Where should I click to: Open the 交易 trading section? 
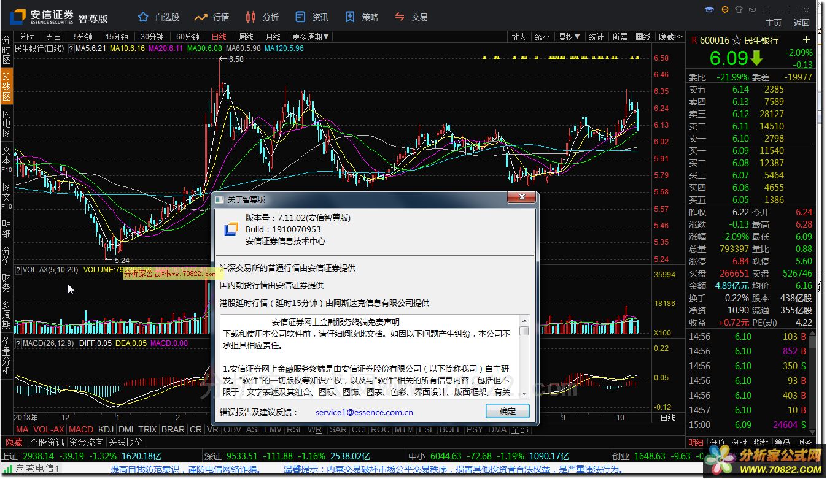point(411,17)
